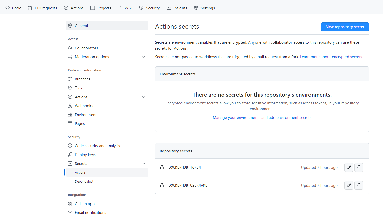Click the Wiki book icon

[x=120, y=8]
